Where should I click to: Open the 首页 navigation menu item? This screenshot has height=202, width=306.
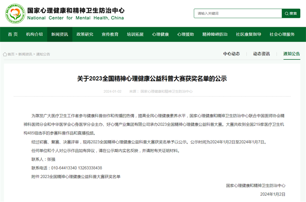click(13, 34)
